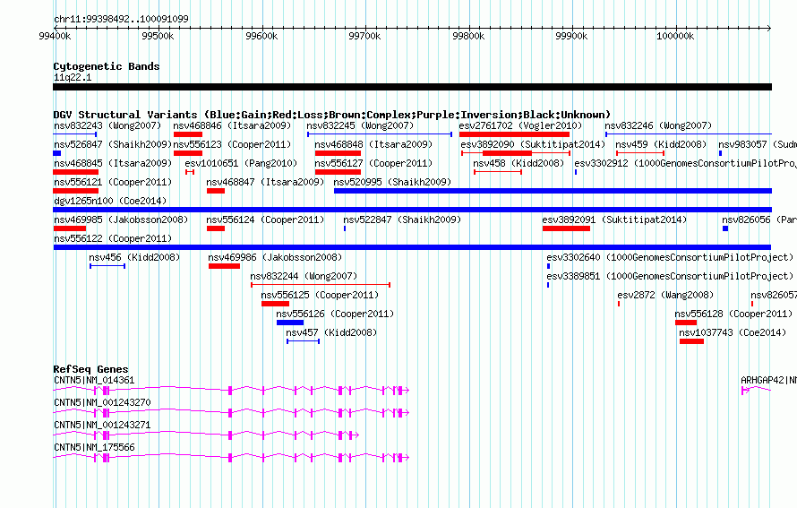
Task: Click nsv456 (Kidd2008) variant label
Action: [134, 257]
